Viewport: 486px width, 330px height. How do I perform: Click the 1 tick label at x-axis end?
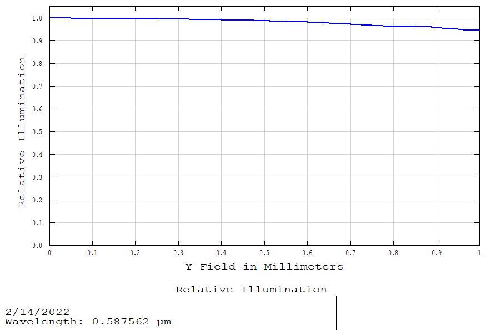coord(479,253)
